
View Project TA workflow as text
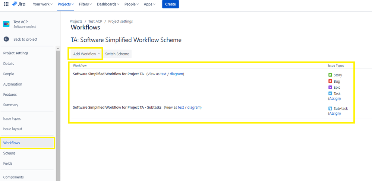pos(164,74)
